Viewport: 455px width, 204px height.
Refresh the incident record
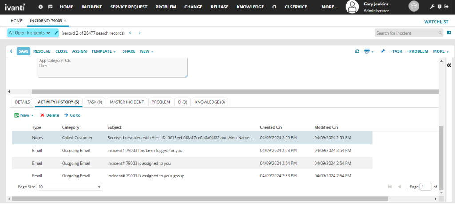(x=357, y=51)
